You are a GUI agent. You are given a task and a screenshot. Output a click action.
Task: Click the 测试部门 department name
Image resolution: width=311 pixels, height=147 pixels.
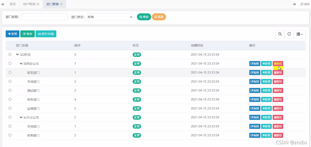point(33,91)
